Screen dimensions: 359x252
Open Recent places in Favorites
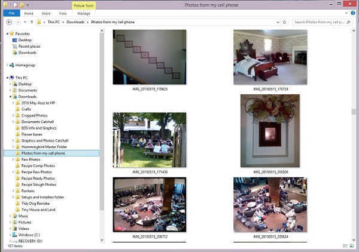(29, 47)
